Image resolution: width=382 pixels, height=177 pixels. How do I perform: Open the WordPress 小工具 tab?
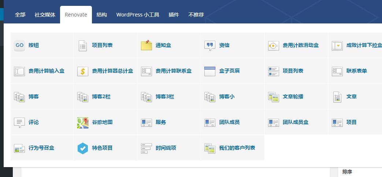click(138, 15)
